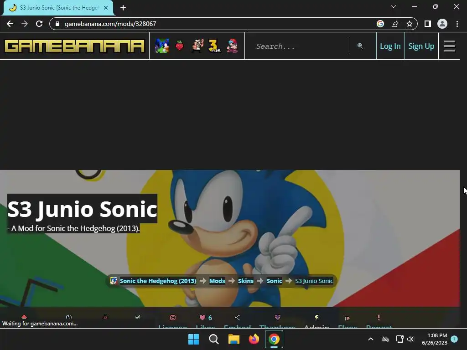Click the Chrome taskbar icon
Screen dimensions: 467x350
[x=274, y=339]
